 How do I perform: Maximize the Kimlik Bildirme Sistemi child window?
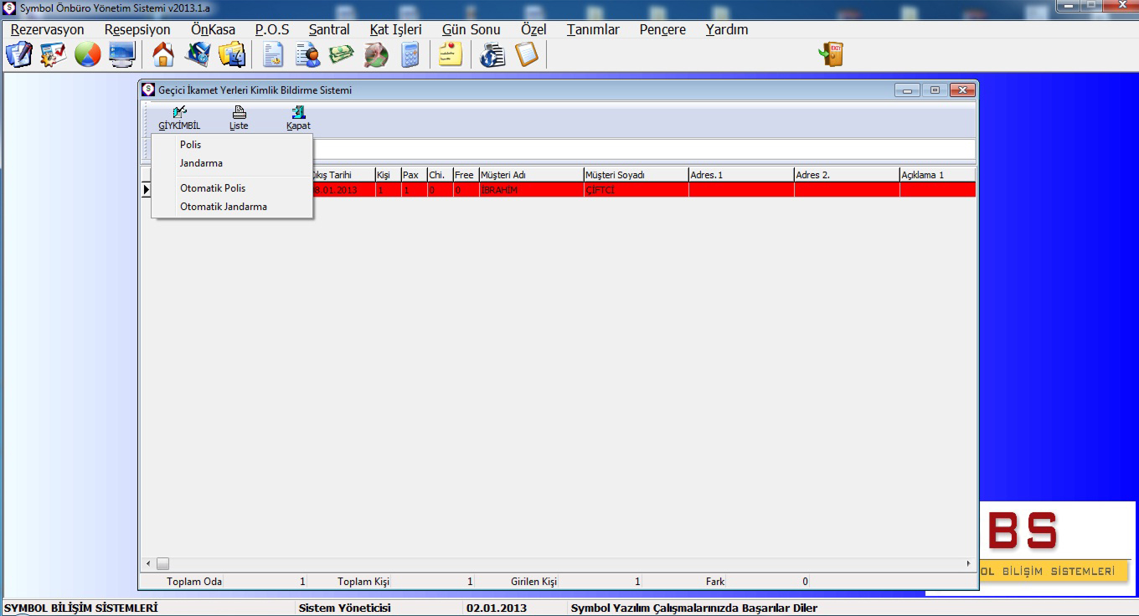pyautogui.click(x=935, y=90)
